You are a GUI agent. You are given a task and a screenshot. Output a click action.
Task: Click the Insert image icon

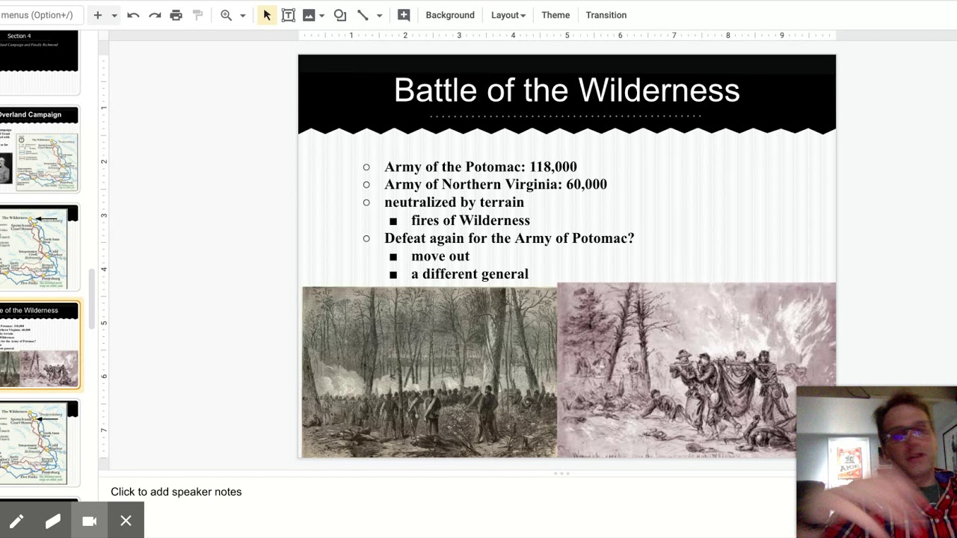[309, 15]
